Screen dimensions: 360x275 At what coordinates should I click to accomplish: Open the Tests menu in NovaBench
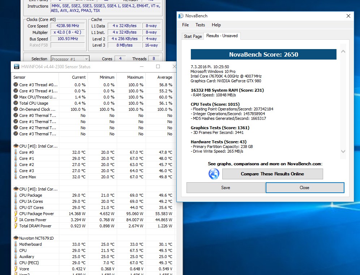click(200, 25)
